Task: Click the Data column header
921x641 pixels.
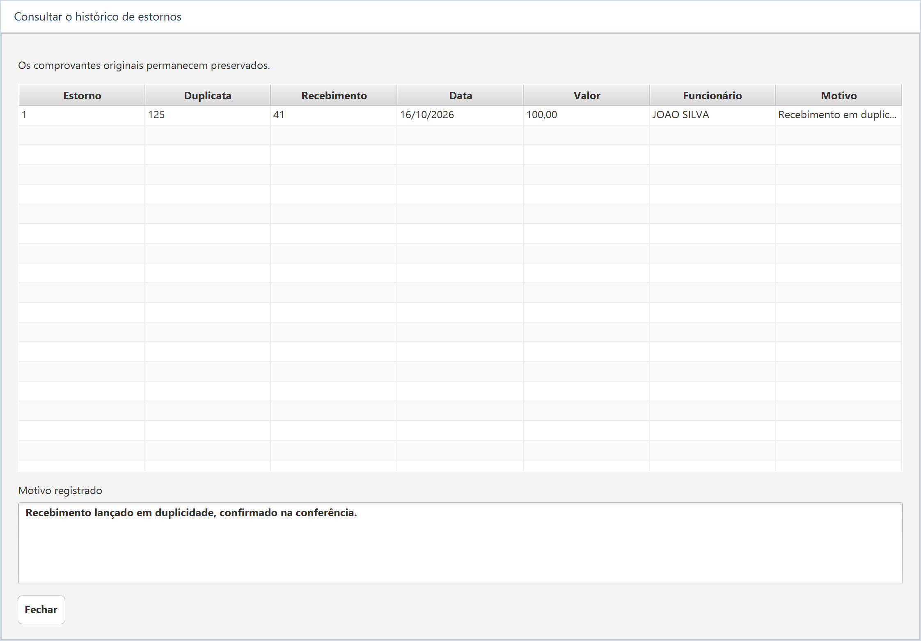Action: click(460, 95)
